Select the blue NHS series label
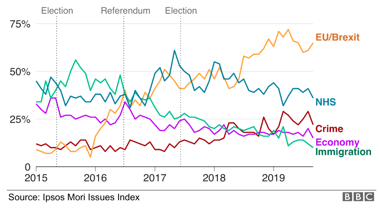379x209 pixels. point(326,102)
